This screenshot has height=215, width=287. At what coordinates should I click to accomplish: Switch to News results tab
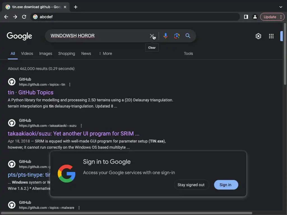tap(86, 53)
